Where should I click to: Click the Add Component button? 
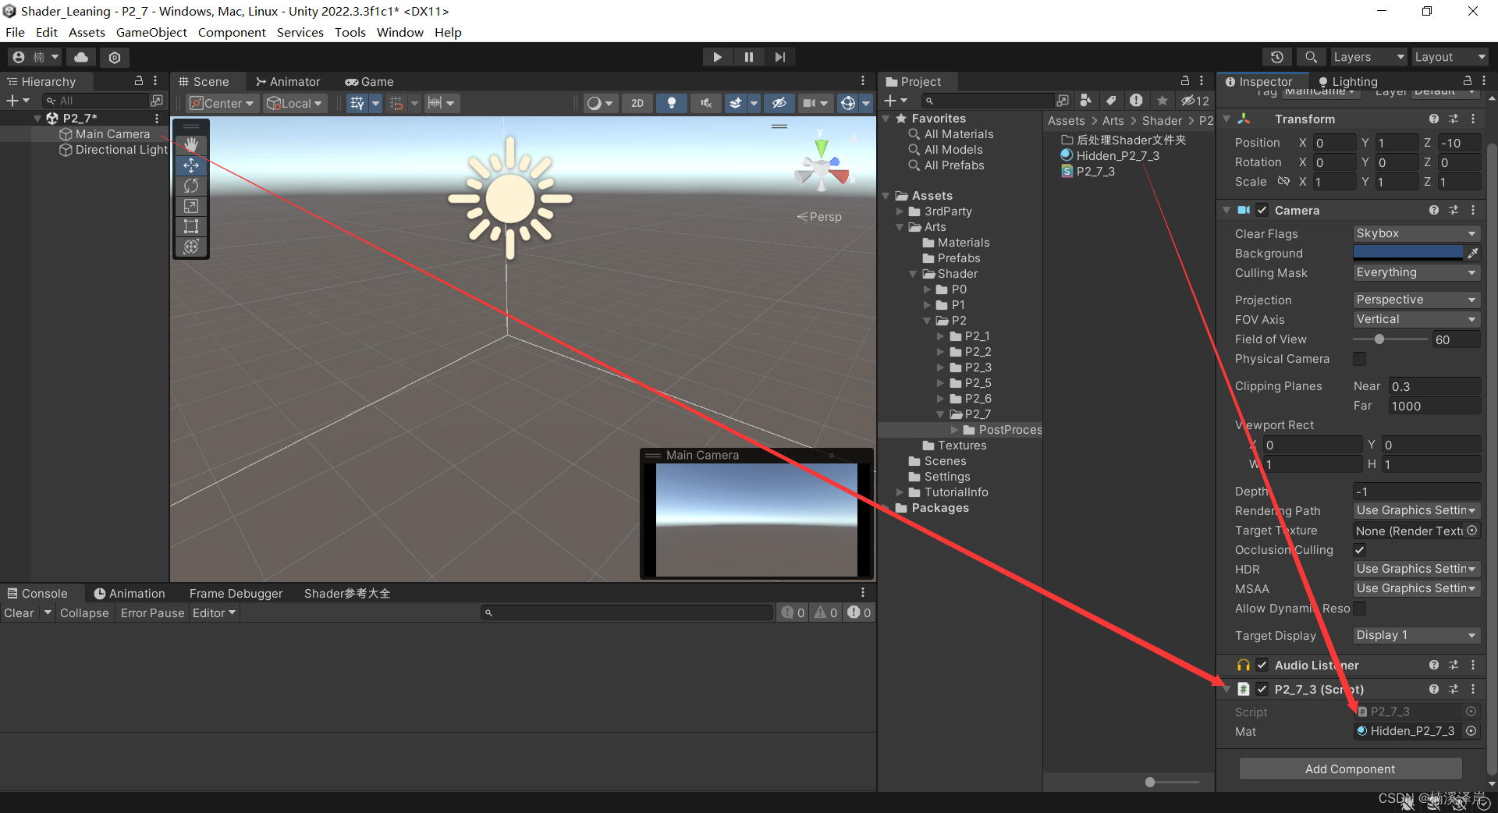pos(1350,769)
